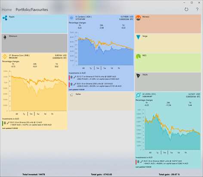This screenshot has width=203, height=177.
Task: Expand the TRON tile
Action: 168,82
